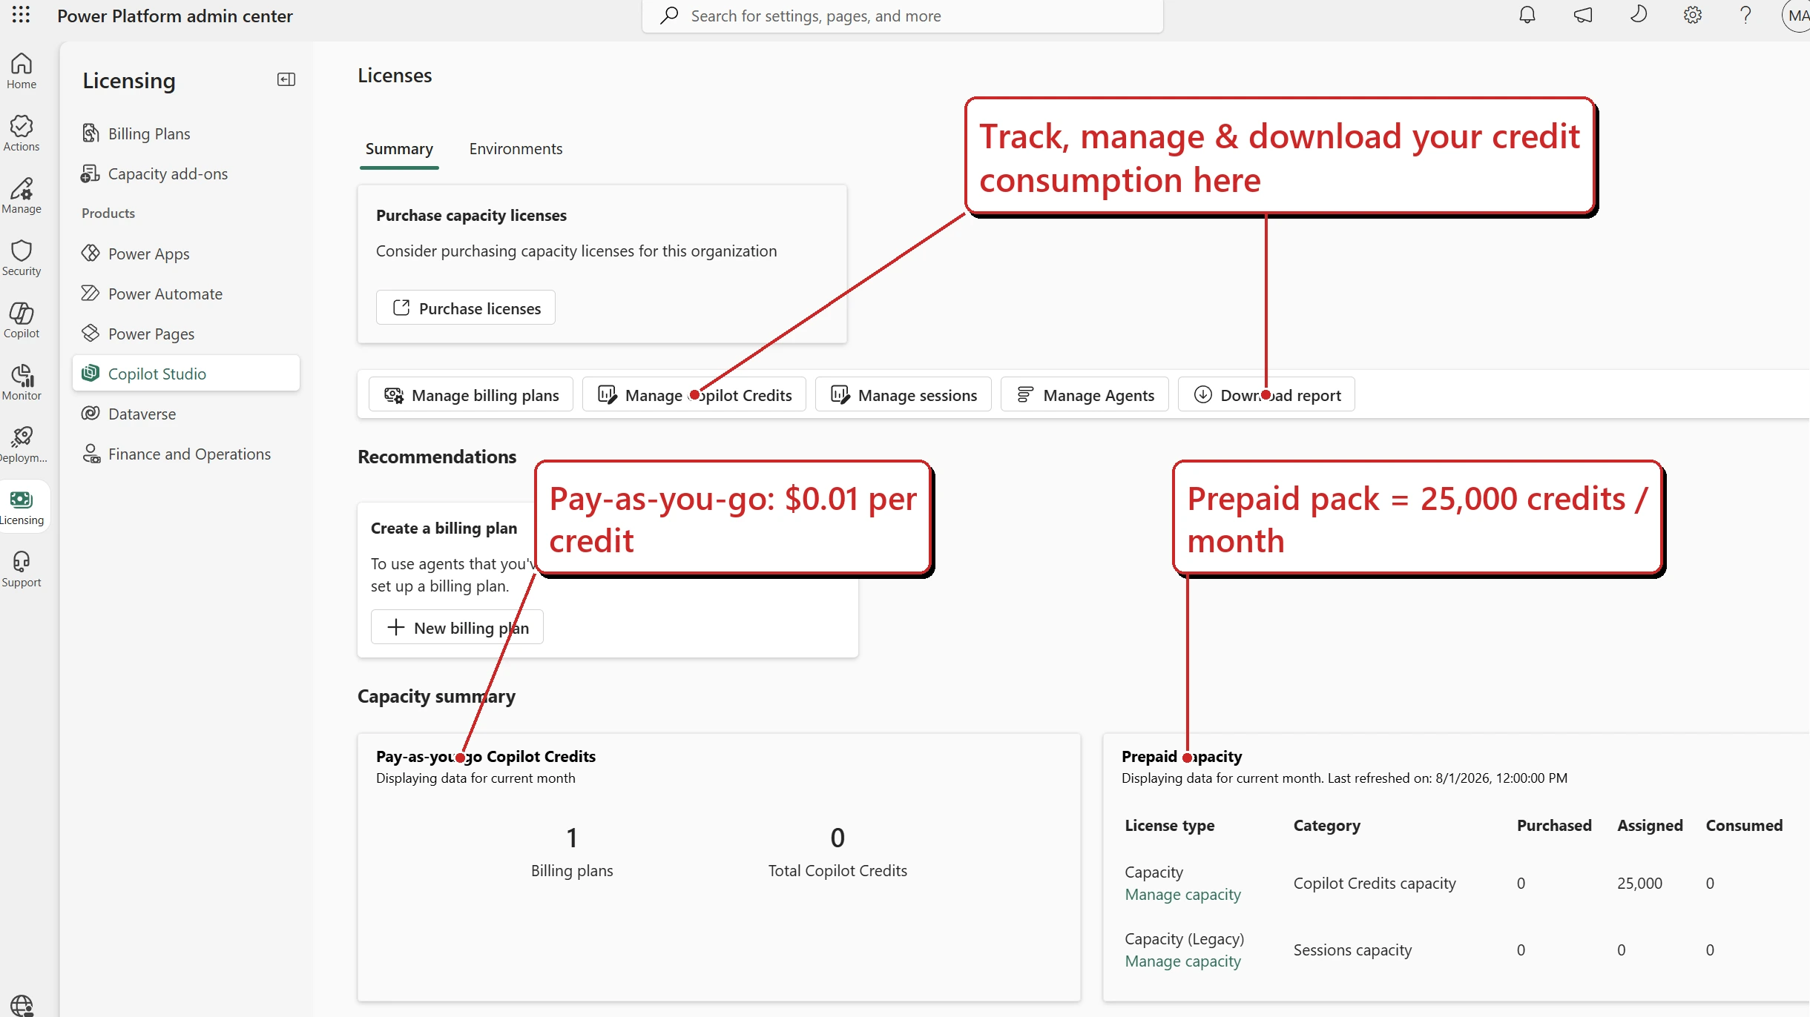Click the Purchase licenses button

(466, 308)
